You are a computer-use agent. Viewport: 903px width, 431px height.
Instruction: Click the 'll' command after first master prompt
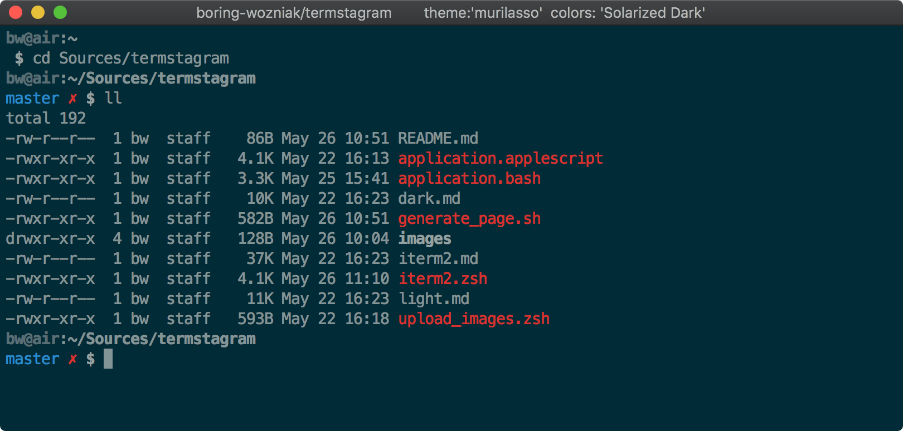(x=113, y=98)
